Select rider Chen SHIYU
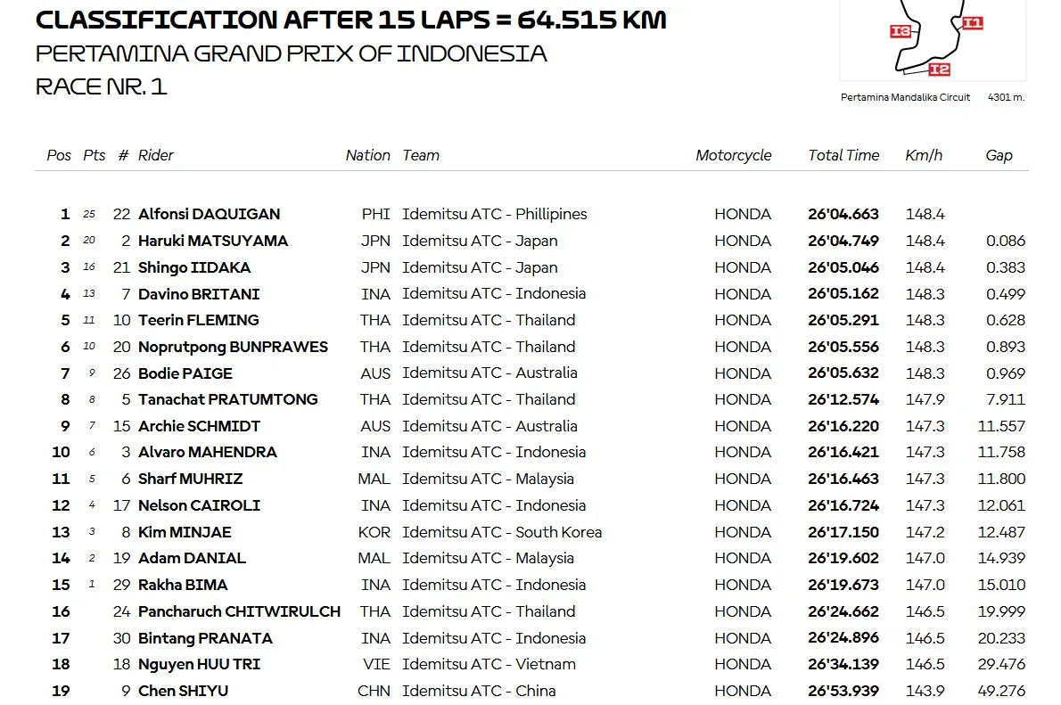This screenshot has height=705, width=1061. (x=184, y=691)
